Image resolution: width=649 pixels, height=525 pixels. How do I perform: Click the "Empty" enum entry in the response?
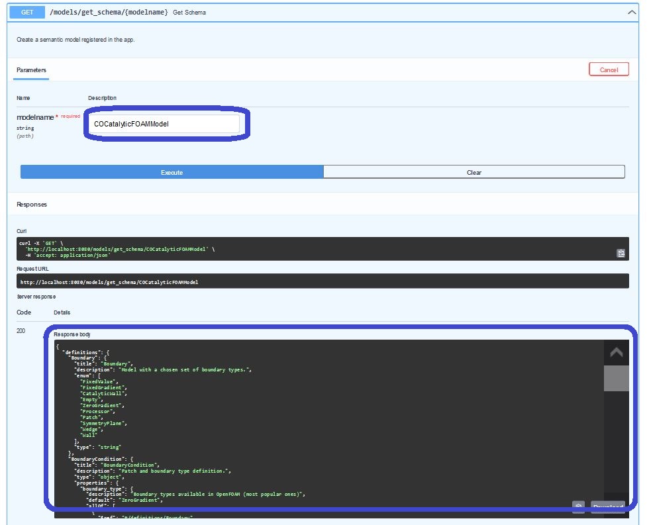[91, 400]
